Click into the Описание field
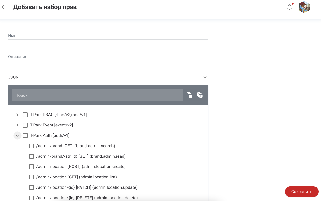Image resolution: width=321 pixels, height=201 pixels. 108,57
